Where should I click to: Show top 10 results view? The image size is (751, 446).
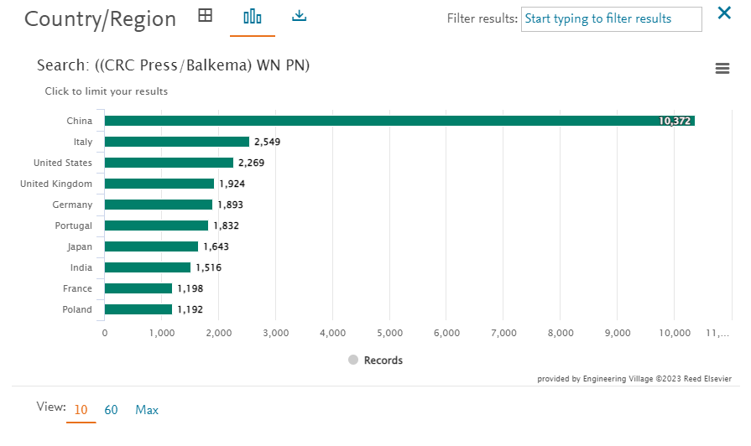tap(81, 410)
